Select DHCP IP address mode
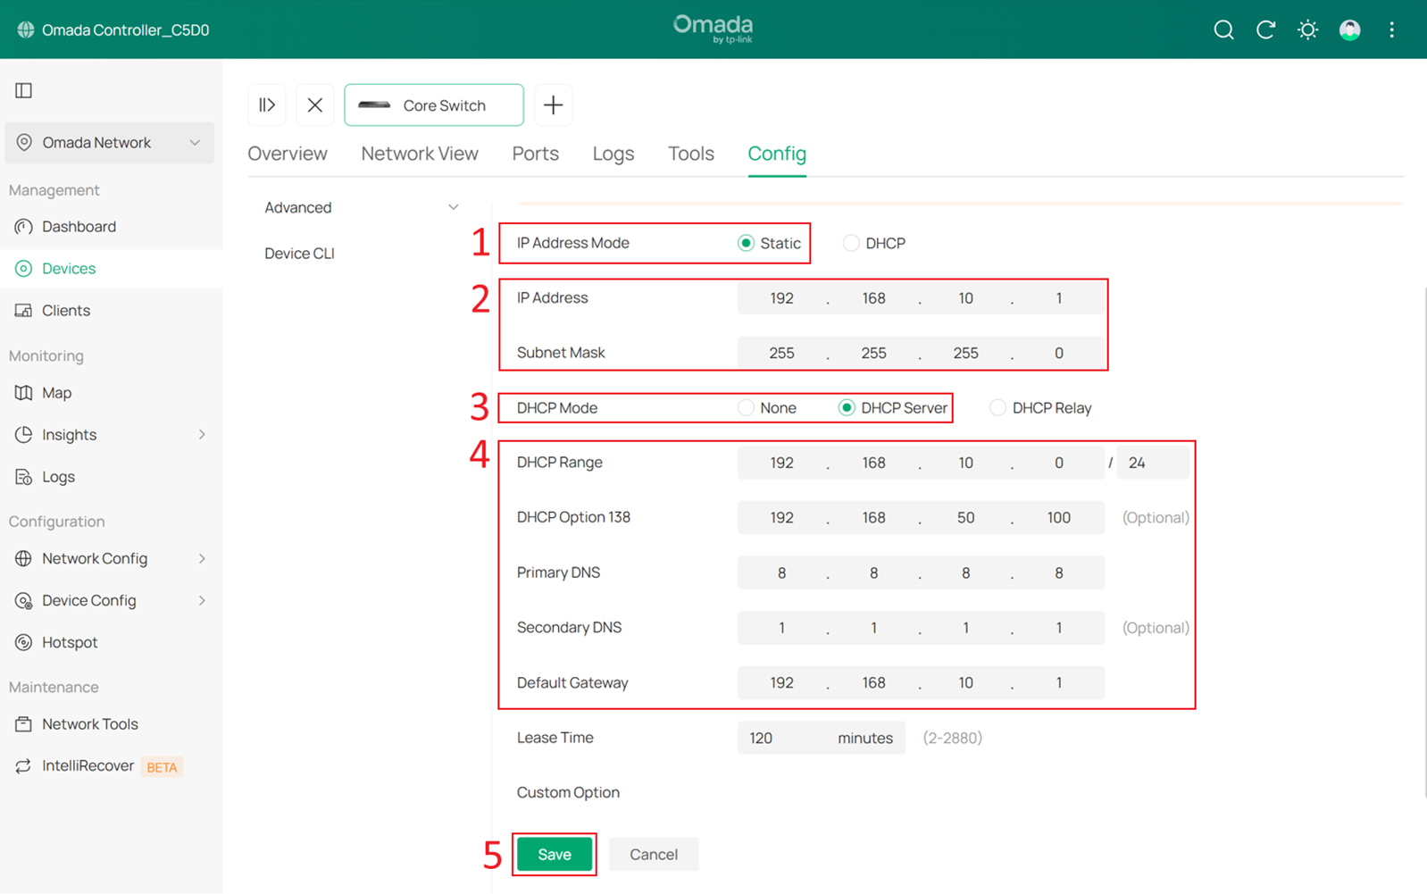 [851, 243]
